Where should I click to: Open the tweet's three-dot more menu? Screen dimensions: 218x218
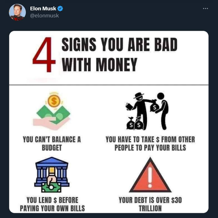coord(205,9)
